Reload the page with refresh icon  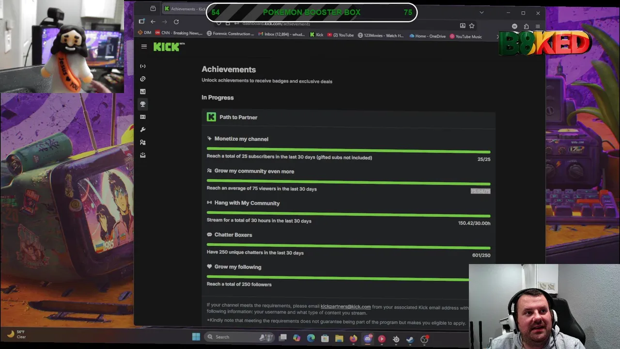(176, 21)
